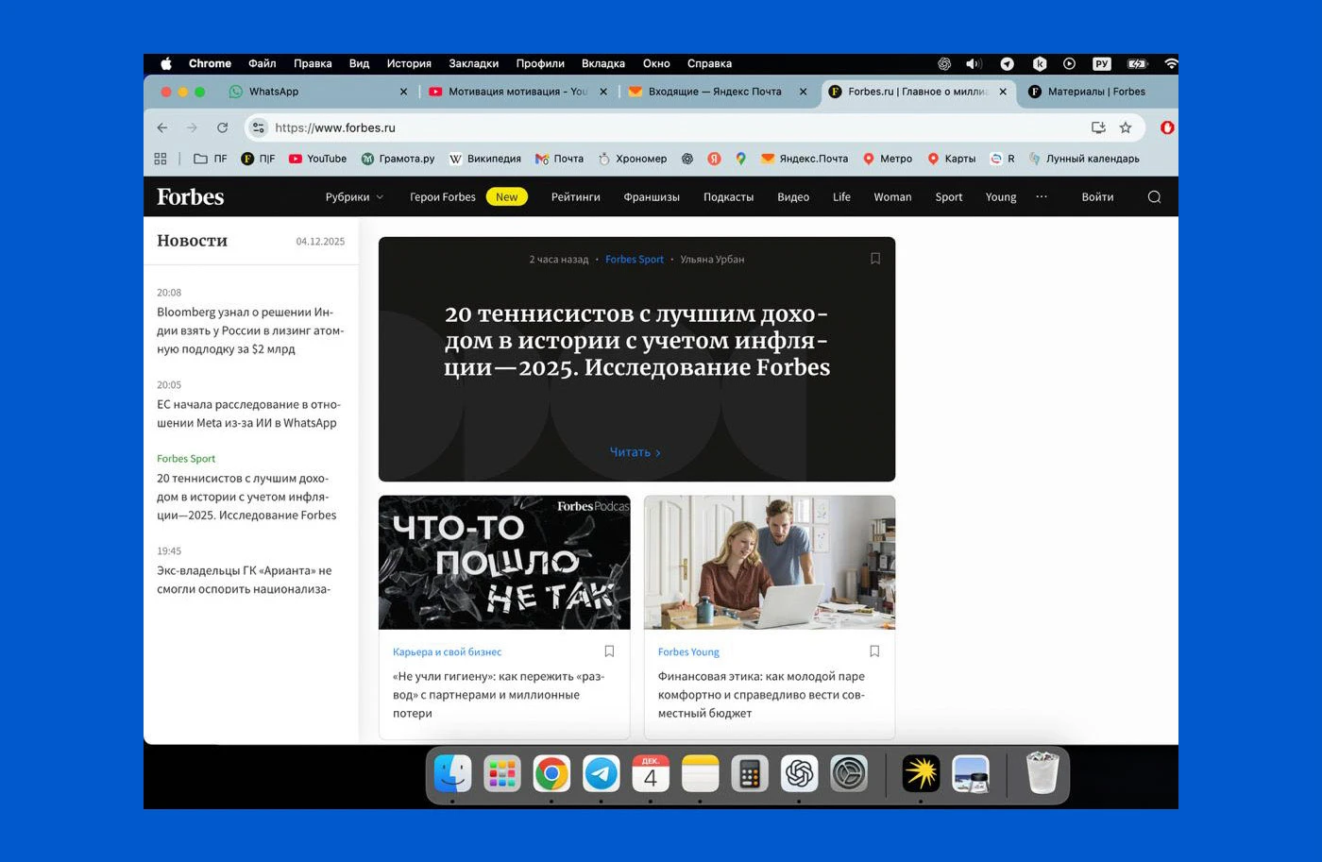Bookmark this page with the star icon

click(x=1126, y=127)
